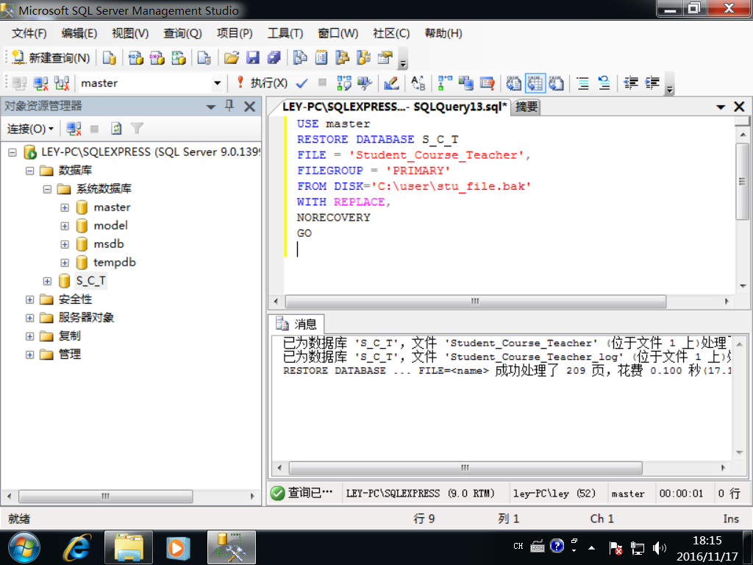Viewport: 753px width, 565px height.
Task: Click the Design Query in Editor icon
Action: [x=391, y=83]
